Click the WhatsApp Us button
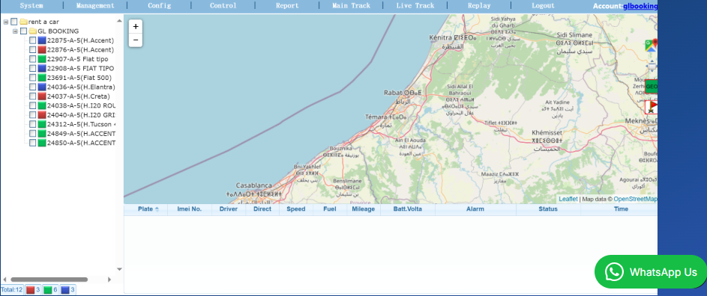Screen dimensions: 707x296 651,272
